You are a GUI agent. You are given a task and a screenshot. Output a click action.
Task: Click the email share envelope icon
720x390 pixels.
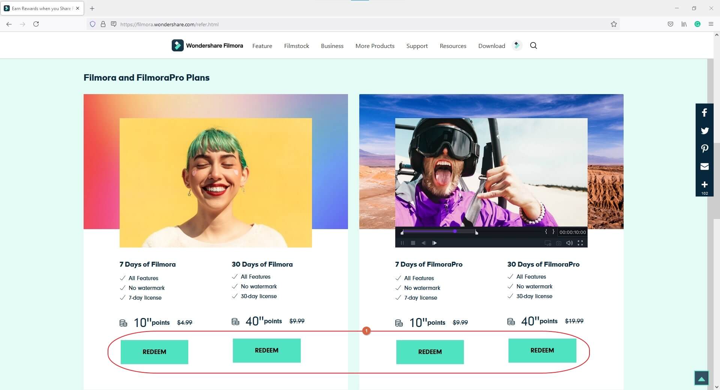[704, 166]
